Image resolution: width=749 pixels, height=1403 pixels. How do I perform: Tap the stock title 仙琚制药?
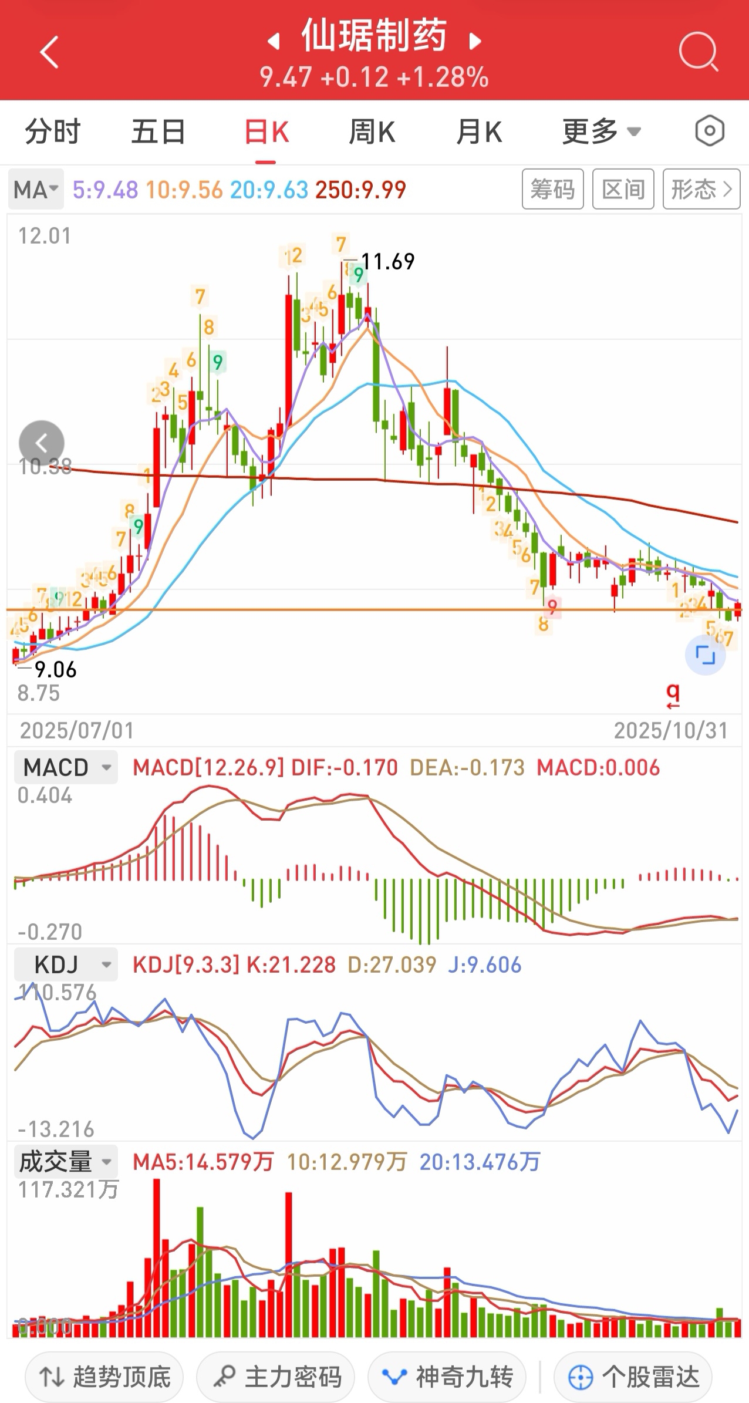pos(374,36)
